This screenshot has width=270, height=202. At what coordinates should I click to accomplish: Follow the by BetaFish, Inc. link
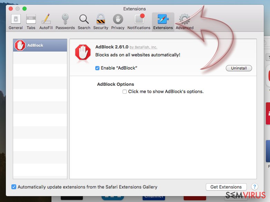pyautogui.click(x=143, y=47)
